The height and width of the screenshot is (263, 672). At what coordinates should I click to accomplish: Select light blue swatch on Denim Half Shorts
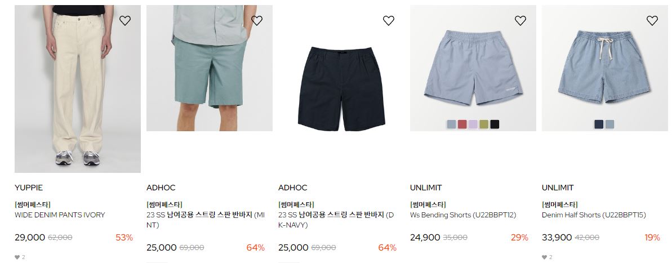click(609, 124)
